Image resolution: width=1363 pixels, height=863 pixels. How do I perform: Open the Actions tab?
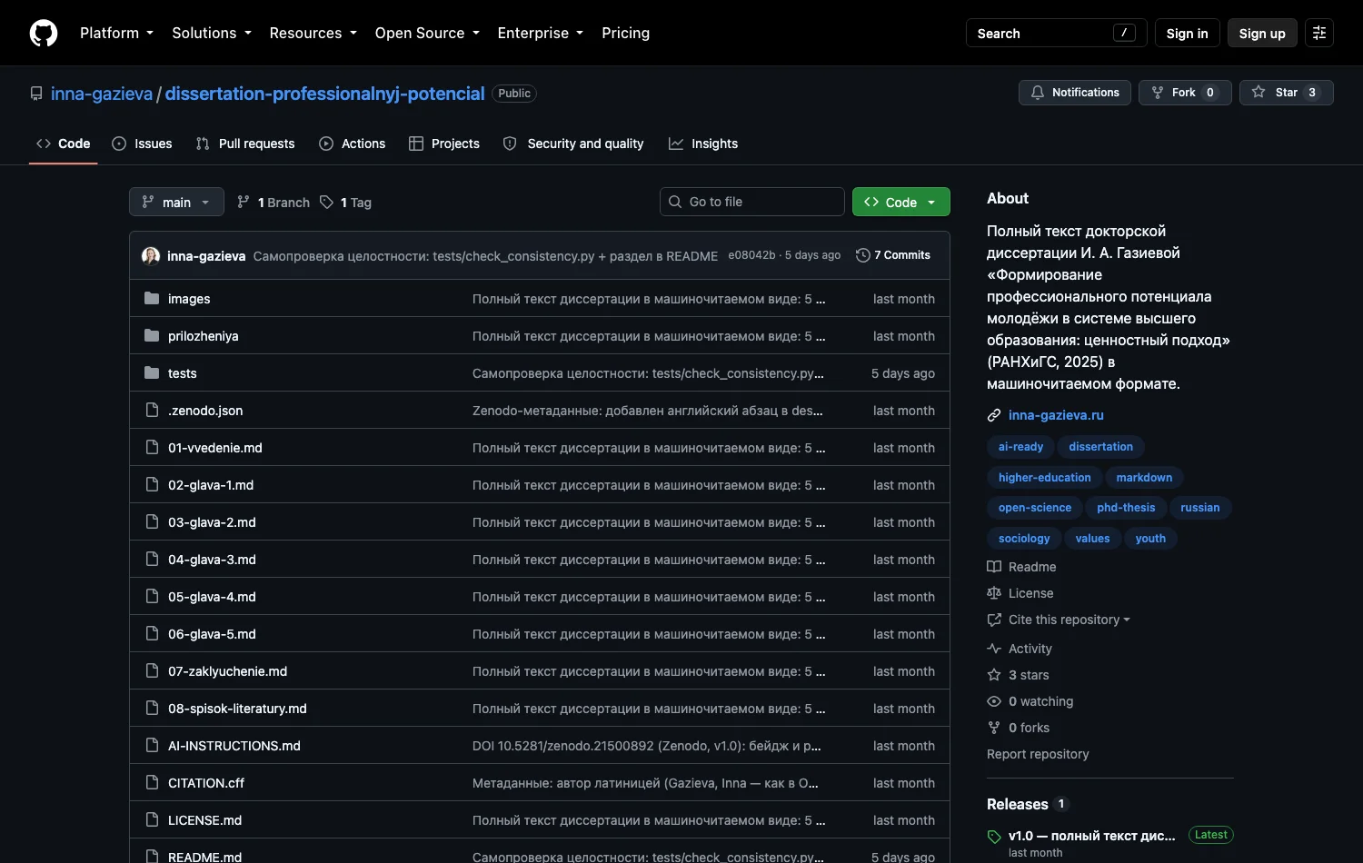coord(353,144)
